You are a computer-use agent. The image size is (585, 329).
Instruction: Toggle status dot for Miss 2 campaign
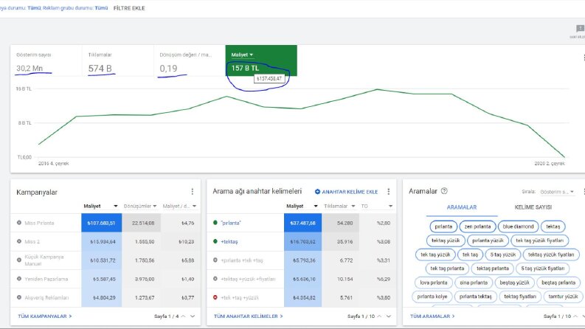(19, 241)
